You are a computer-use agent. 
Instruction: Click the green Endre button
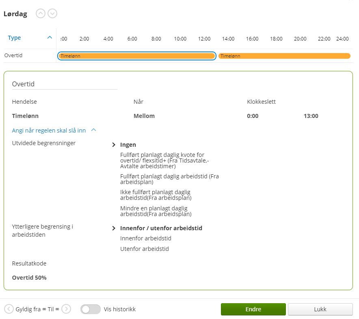point(253,309)
